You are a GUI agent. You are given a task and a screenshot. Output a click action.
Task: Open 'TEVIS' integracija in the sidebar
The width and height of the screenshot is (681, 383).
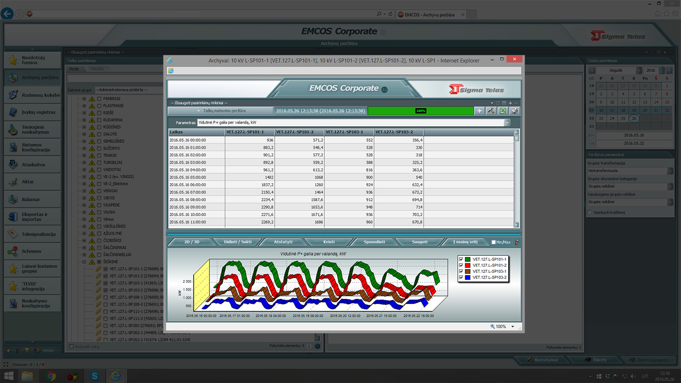(x=33, y=286)
